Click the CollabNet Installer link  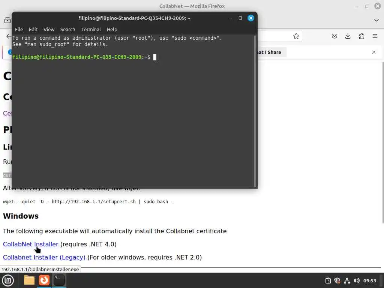(31, 244)
